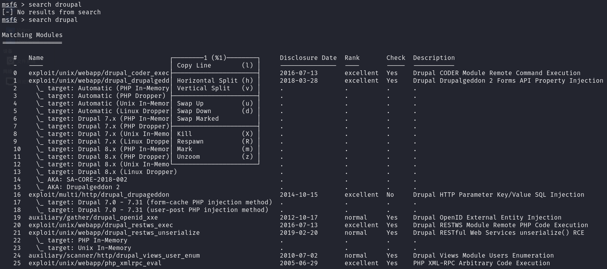The height and width of the screenshot is (269, 607).
Task: Click the drupal_restws_unserialize module name
Action: point(114,233)
